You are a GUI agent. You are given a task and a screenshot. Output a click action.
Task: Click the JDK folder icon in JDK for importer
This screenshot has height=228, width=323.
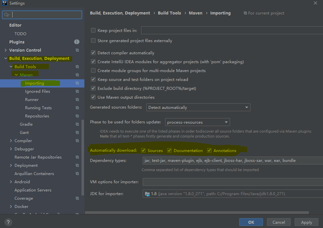click(147, 194)
